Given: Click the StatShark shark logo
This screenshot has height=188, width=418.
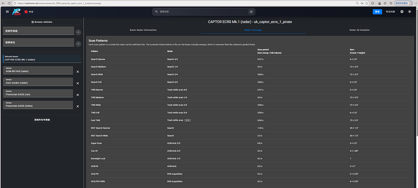Looking at the screenshot, I should point(17,12).
